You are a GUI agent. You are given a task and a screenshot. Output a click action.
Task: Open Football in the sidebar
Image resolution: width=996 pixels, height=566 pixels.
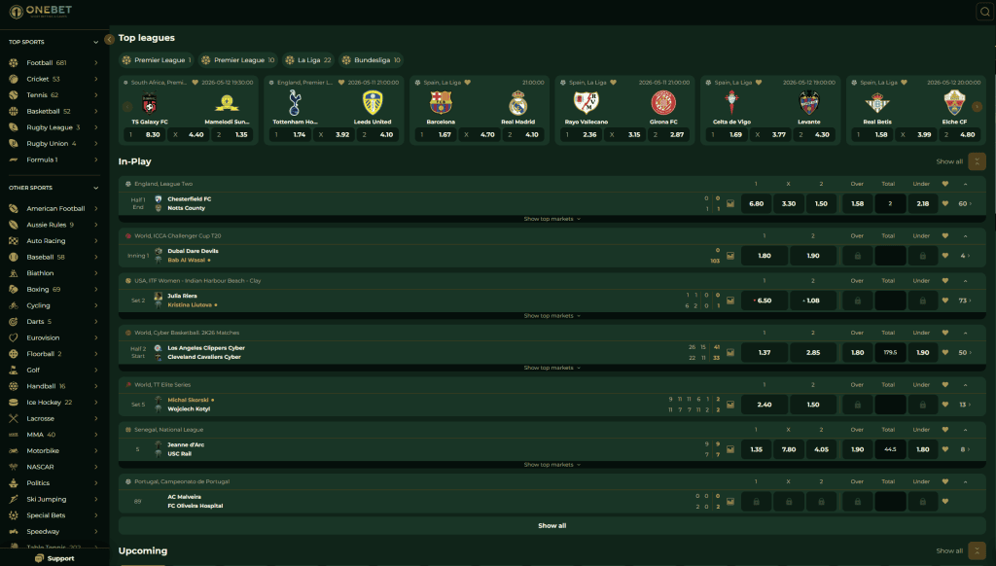pyautogui.click(x=53, y=63)
